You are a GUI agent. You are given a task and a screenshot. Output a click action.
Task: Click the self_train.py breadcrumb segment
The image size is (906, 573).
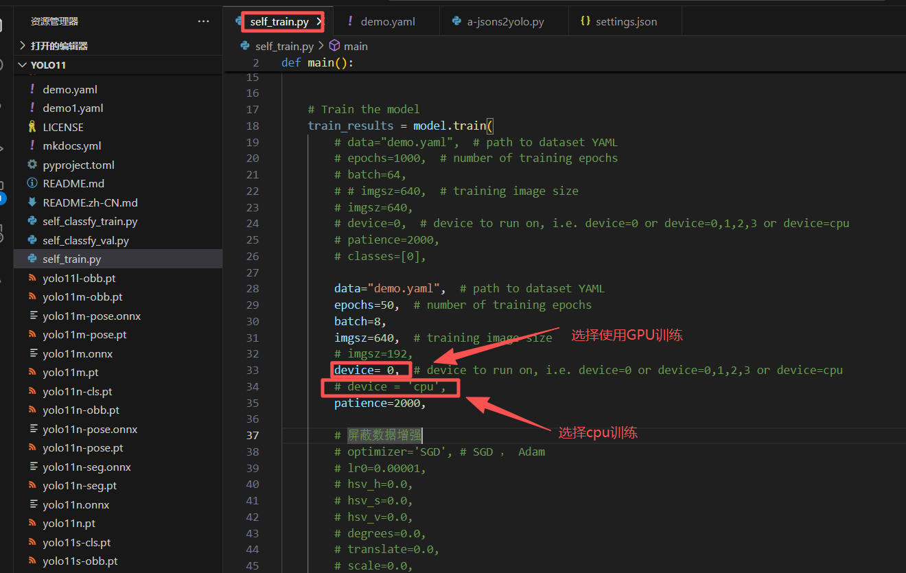pyautogui.click(x=284, y=46)
